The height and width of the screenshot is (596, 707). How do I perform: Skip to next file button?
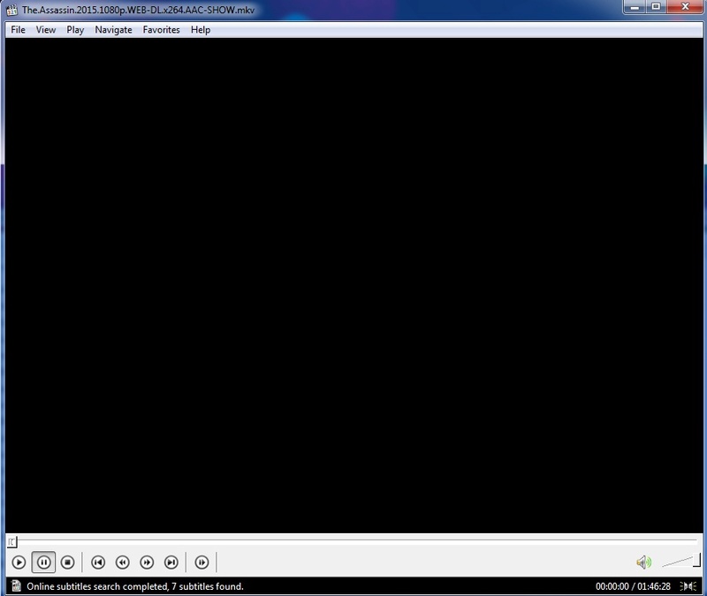coord(171,562)
